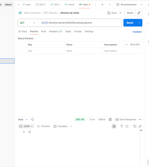149x167 pixels.
Task: Open the response more options ellipsis
Action: [x=140, y=120]
